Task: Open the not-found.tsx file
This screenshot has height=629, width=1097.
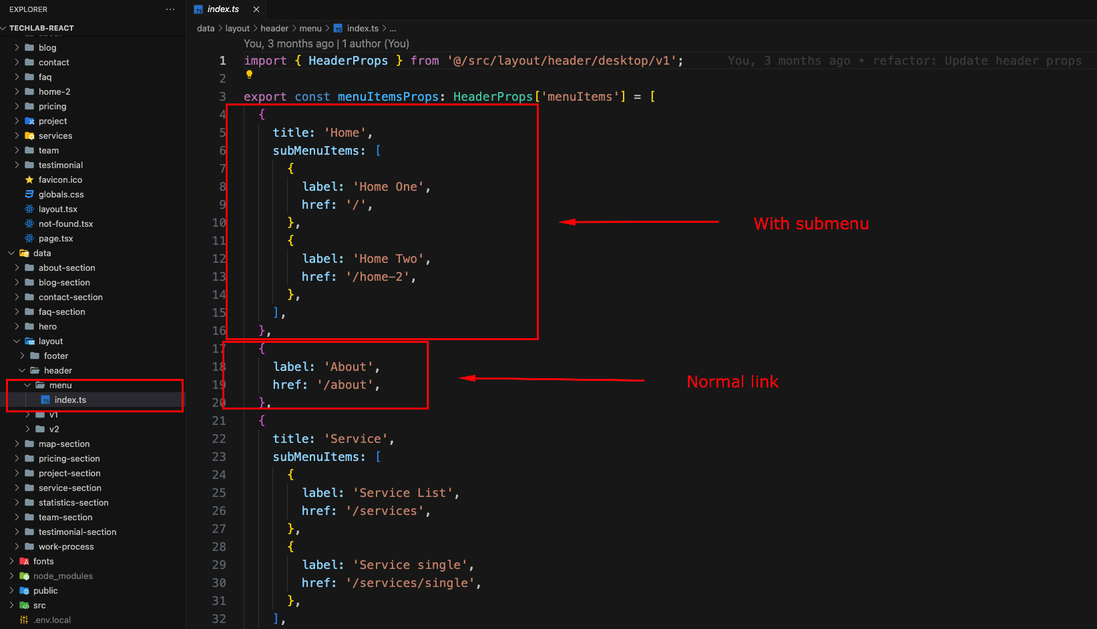Action: pos(65,224)
